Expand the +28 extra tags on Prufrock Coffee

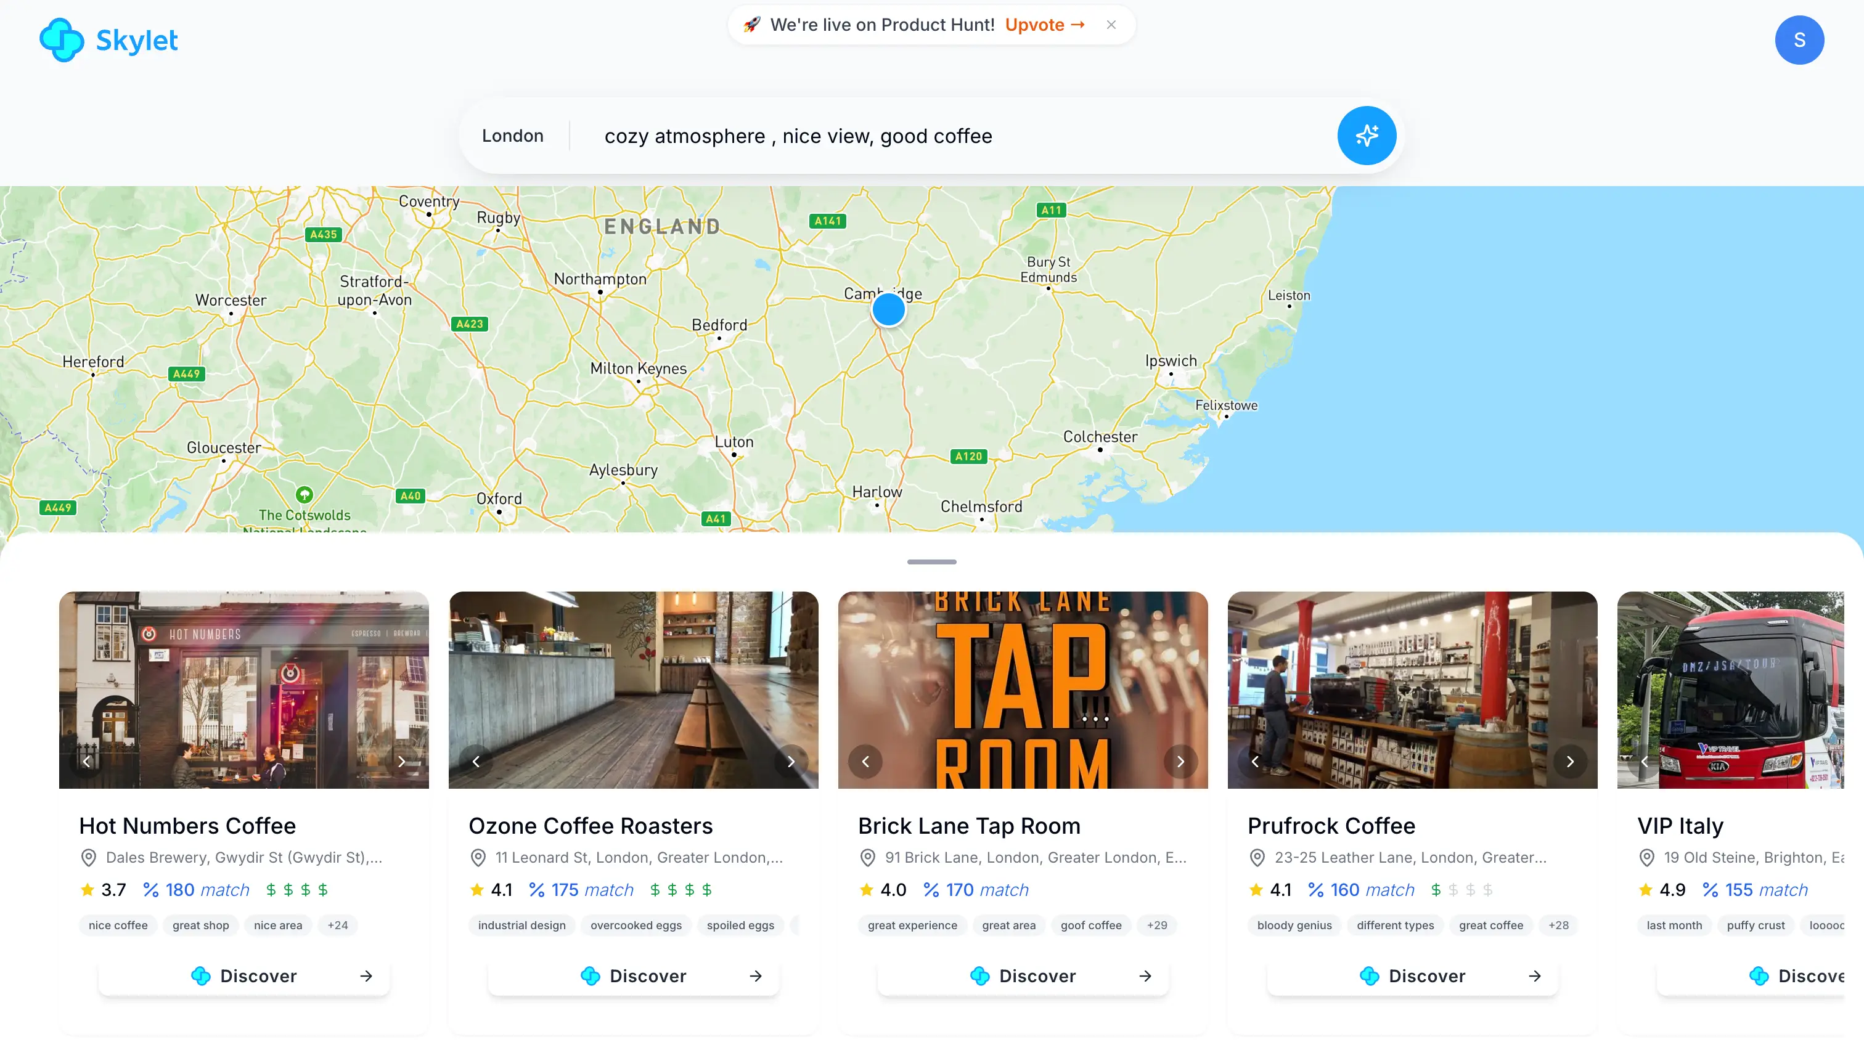[x=1558, y=925]
